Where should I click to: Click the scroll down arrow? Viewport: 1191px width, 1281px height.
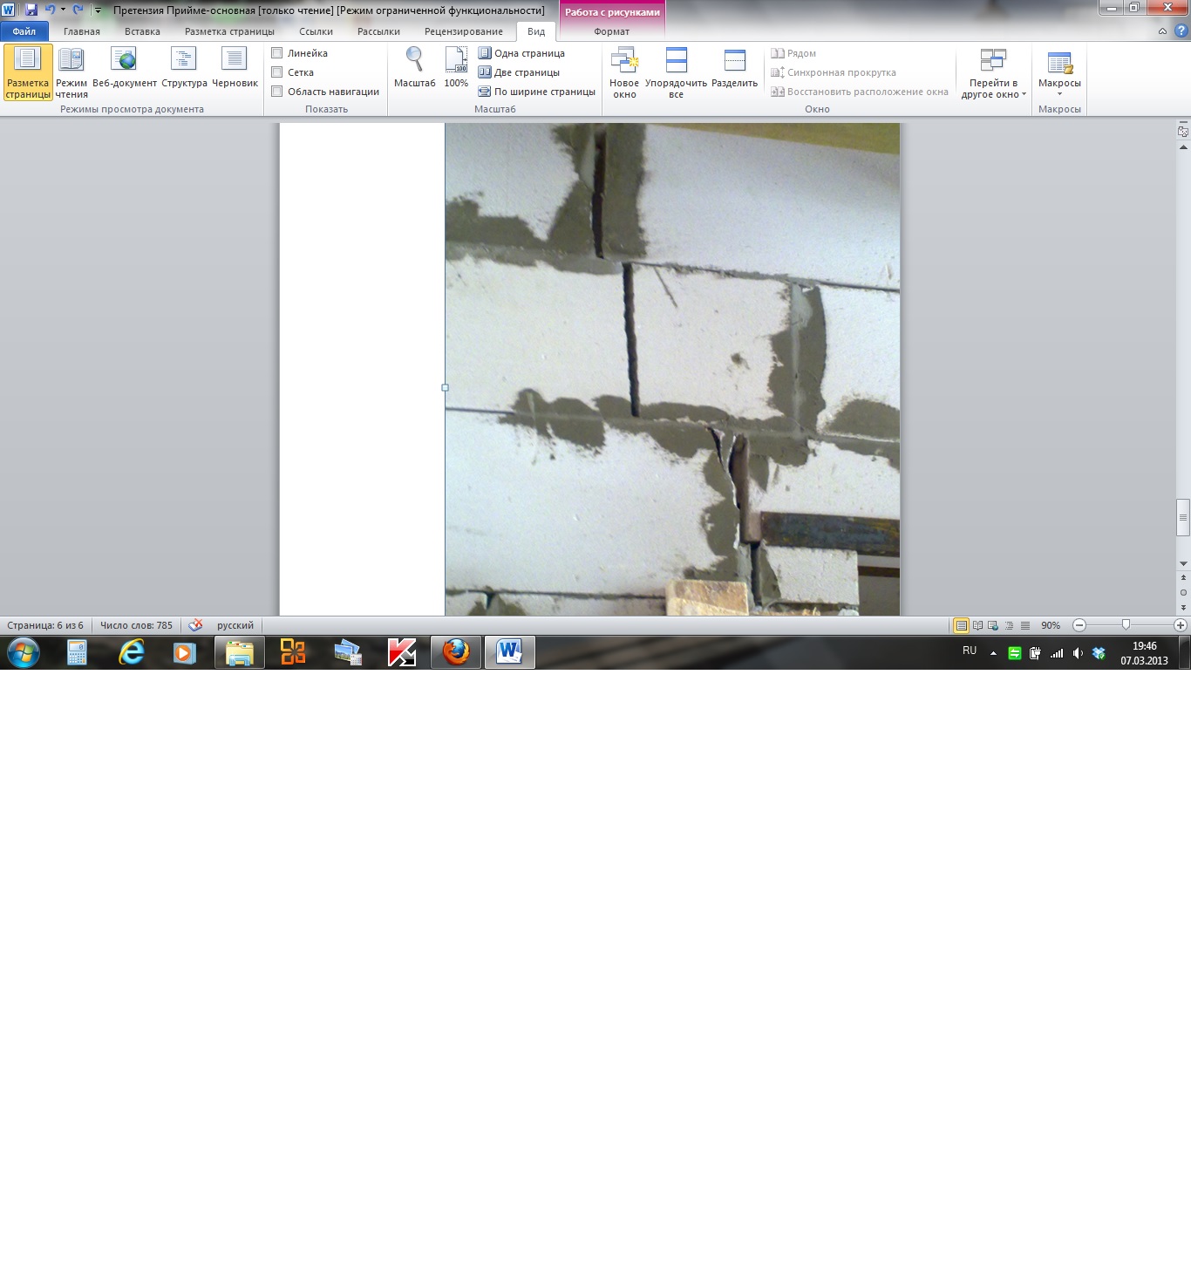click(x=1183, y=564)
